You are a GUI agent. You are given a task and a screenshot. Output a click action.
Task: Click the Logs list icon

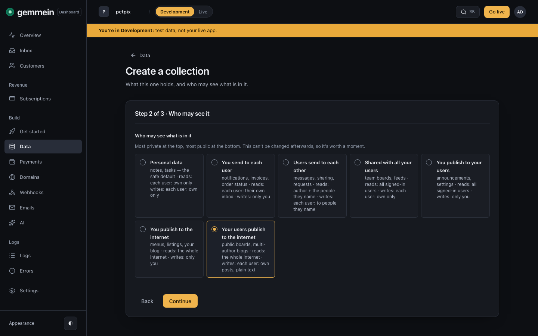pyautogui.click(x=12, y=256)
